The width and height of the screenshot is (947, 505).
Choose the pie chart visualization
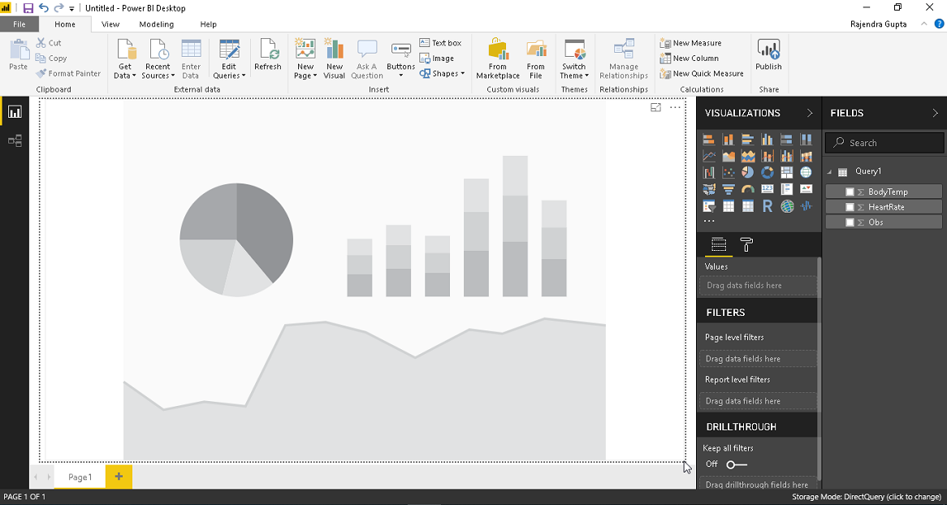click(x=748, y=173)
